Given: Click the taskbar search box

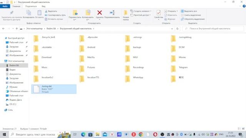Looking at the screenshot, I should (40, 135).
